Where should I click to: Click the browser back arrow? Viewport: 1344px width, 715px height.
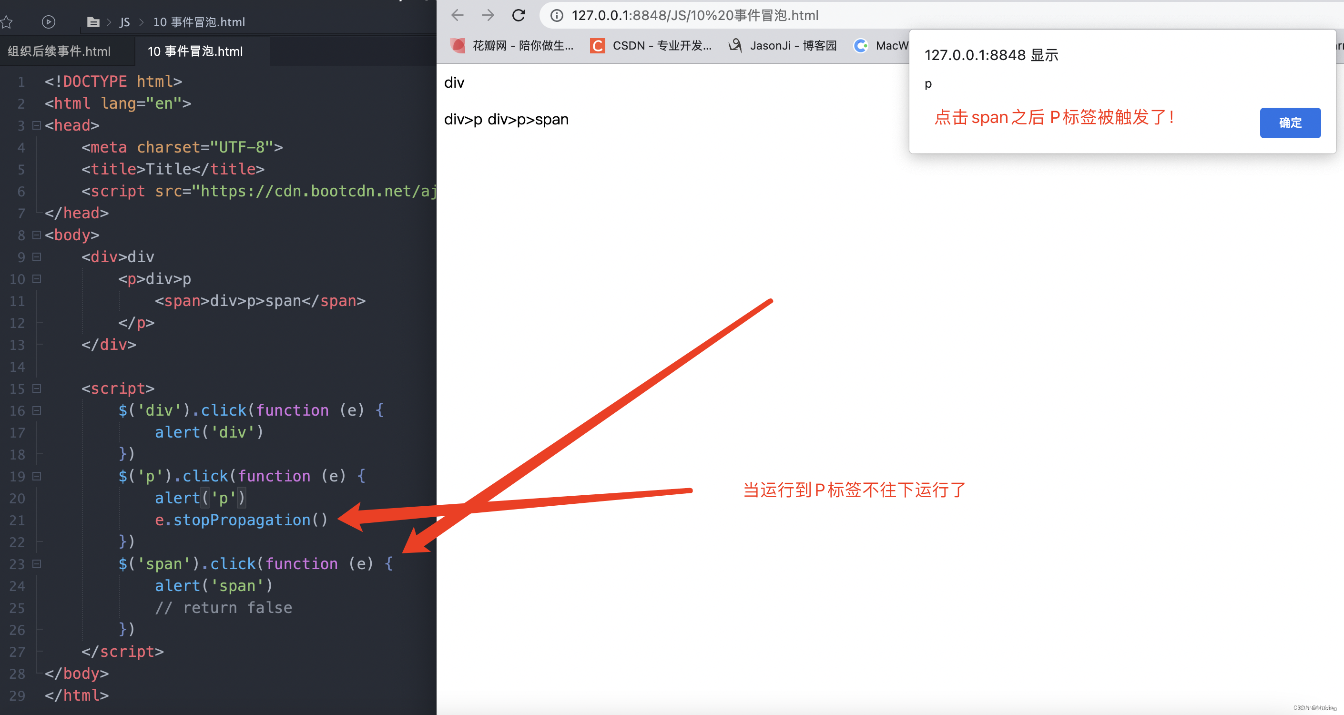click(x=458, y=15)
